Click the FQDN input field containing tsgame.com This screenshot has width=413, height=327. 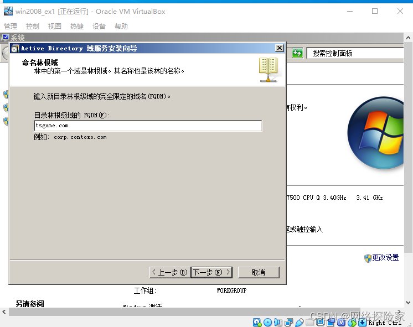[148, 126]
